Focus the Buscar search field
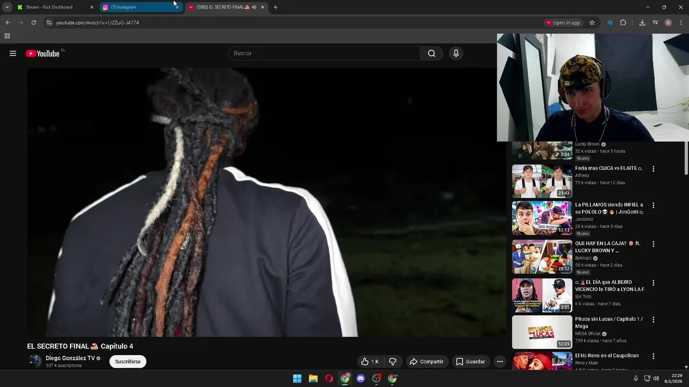This screenshot has height=387, width=689. 325,53
